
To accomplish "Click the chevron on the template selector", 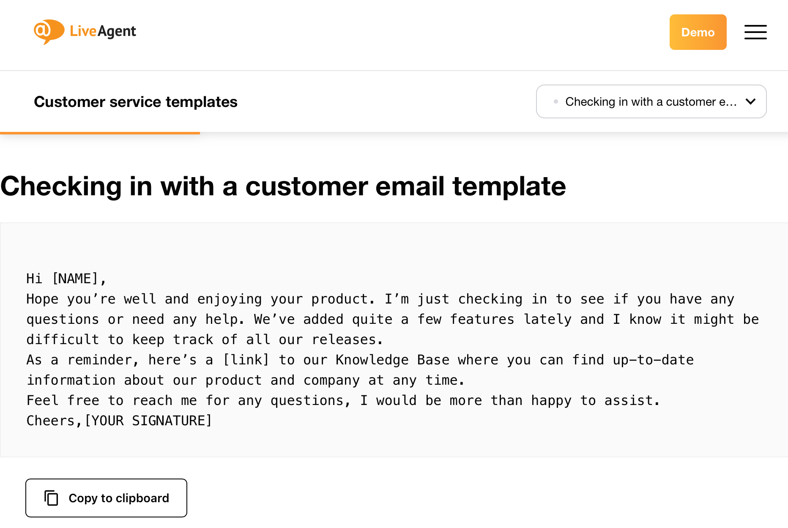I will (751, 101).
